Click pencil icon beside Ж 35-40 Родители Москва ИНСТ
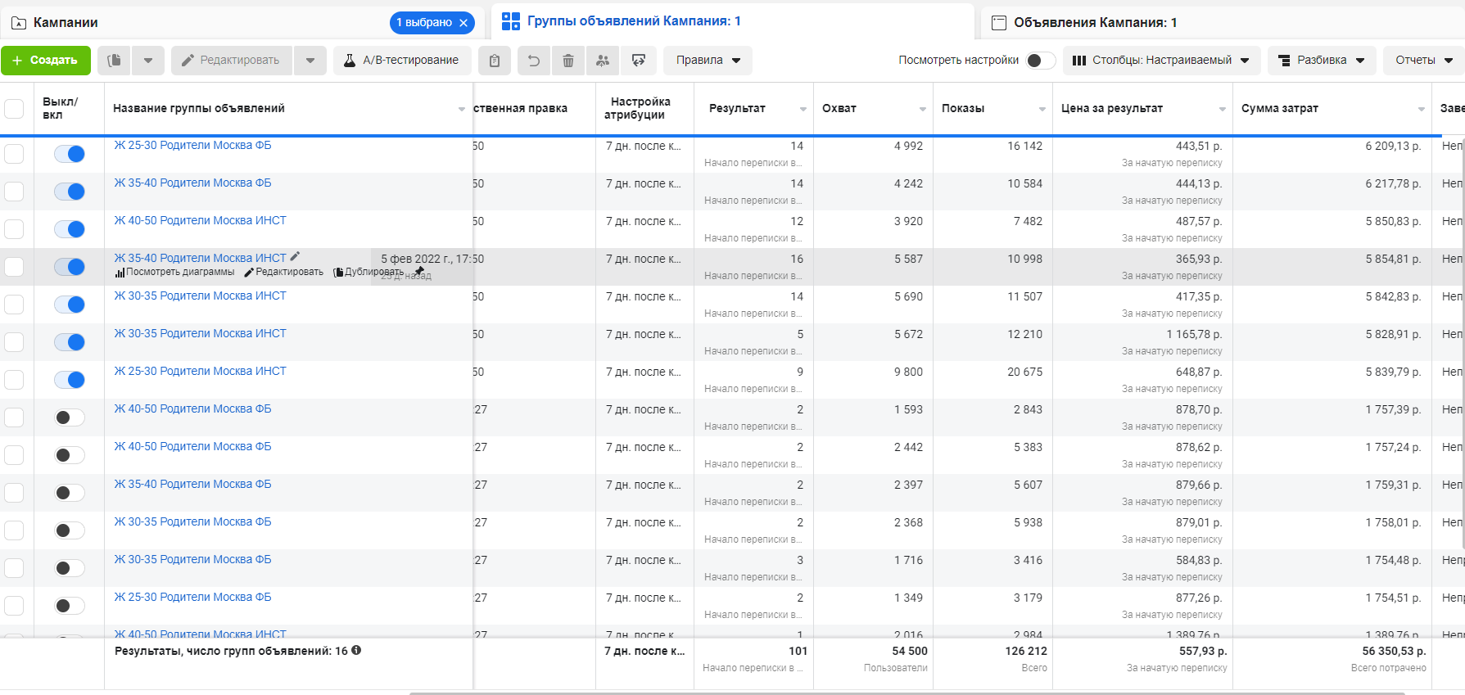The image size is (1465, 695). point(296,257)
